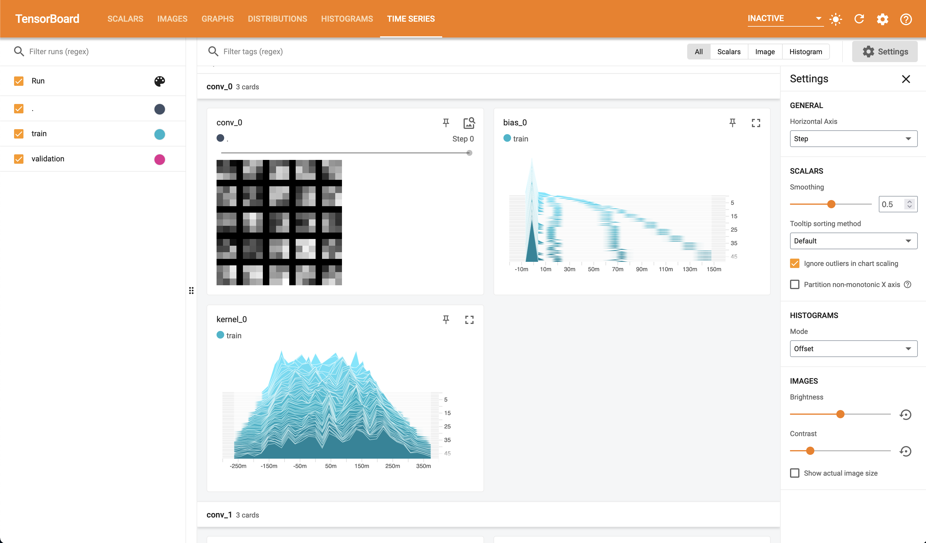Screen dimensions: 926x543
Task: Switch to the HISTOGRAMS tab
Action: pos(346,19)
